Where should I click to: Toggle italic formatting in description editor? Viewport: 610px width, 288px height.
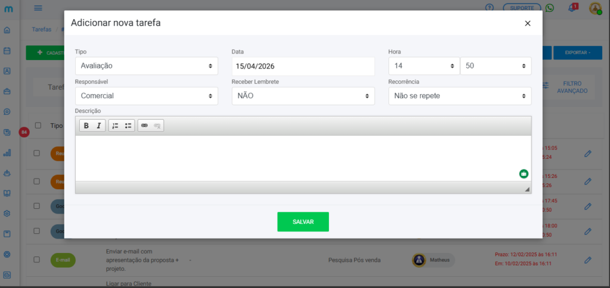tap(99, 126)
